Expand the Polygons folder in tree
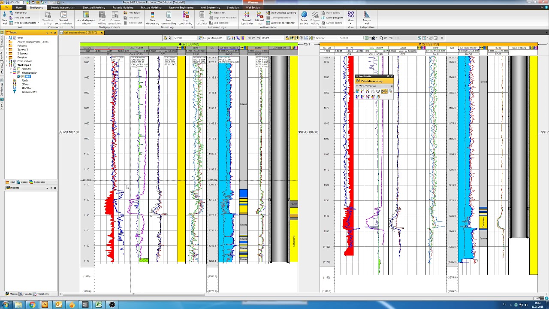This screenshot has height=309, width=549. [7, 45]
